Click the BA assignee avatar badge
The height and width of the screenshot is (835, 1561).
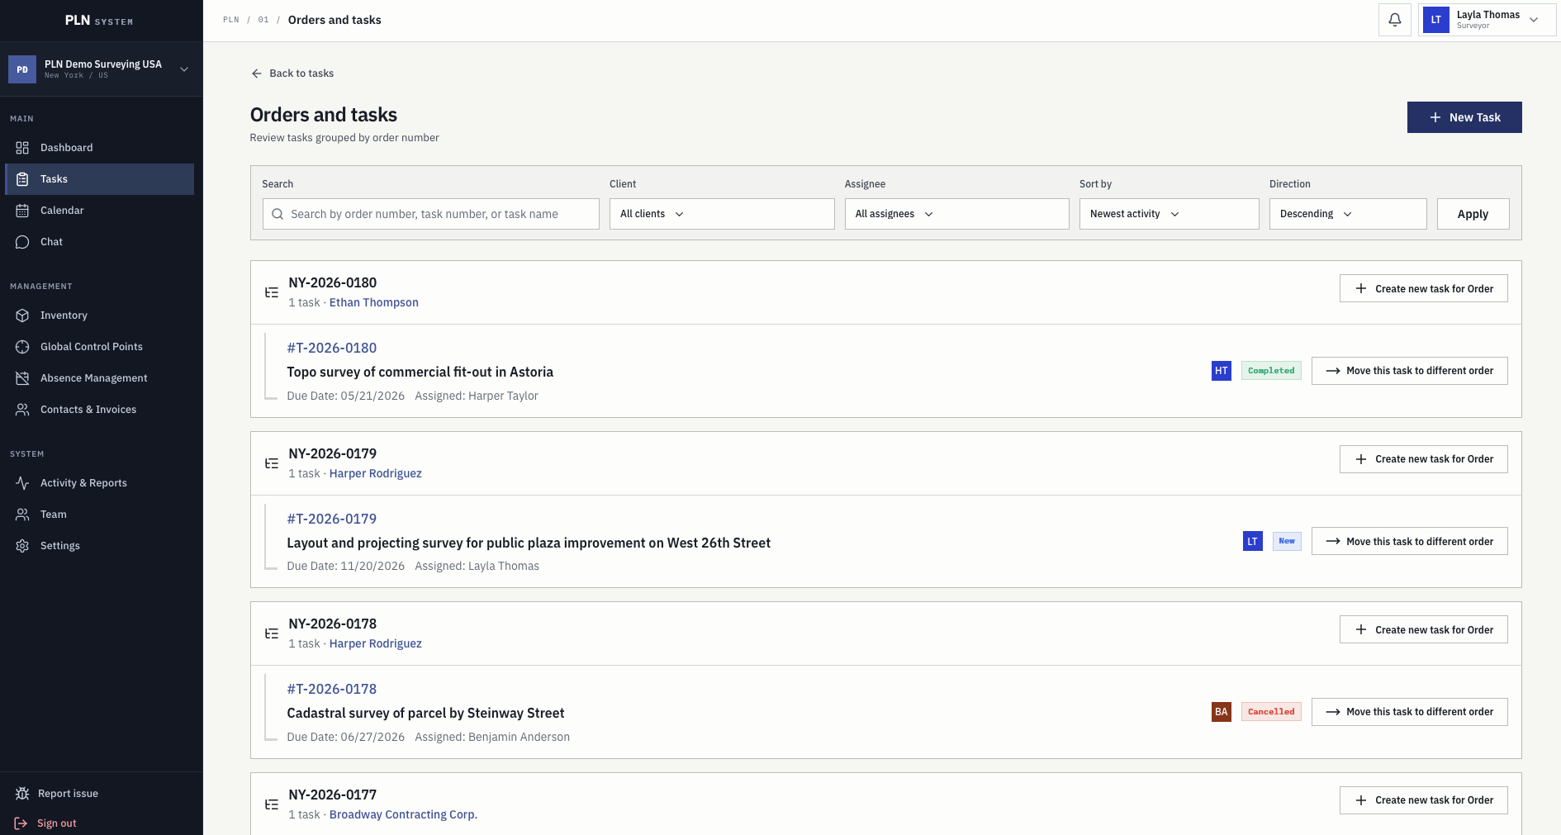pyautogui.click(x=1221, y=712)
